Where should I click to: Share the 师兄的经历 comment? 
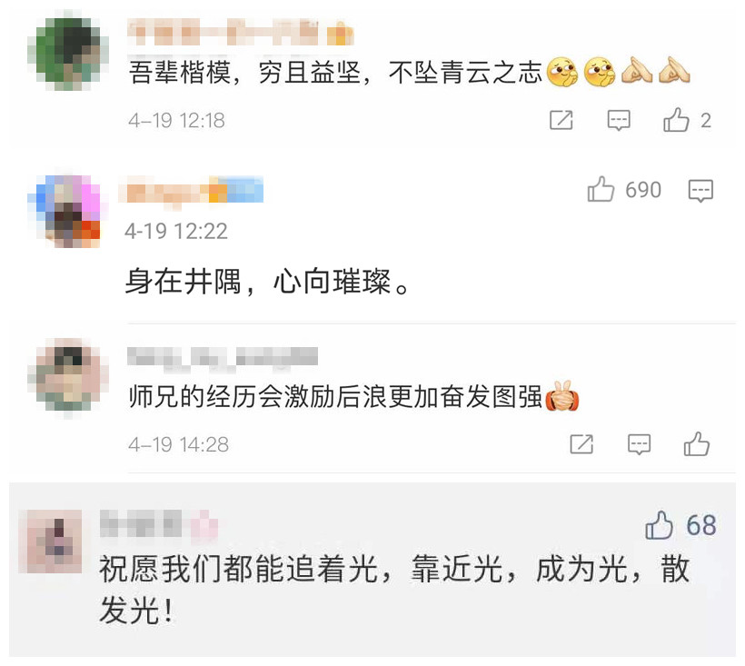581,444
